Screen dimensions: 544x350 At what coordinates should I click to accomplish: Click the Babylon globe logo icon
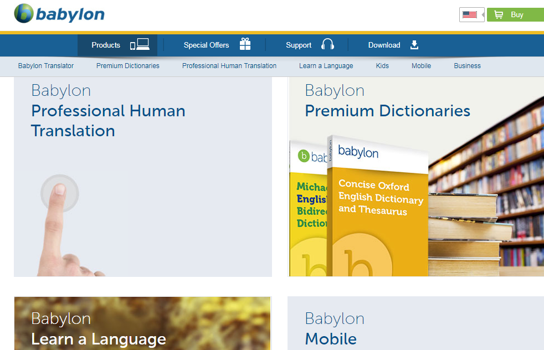point(24,13)
